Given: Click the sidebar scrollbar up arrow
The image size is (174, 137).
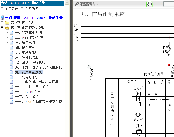Looking at the screenshot, I should pyautogui.click(x=67, y=2).
